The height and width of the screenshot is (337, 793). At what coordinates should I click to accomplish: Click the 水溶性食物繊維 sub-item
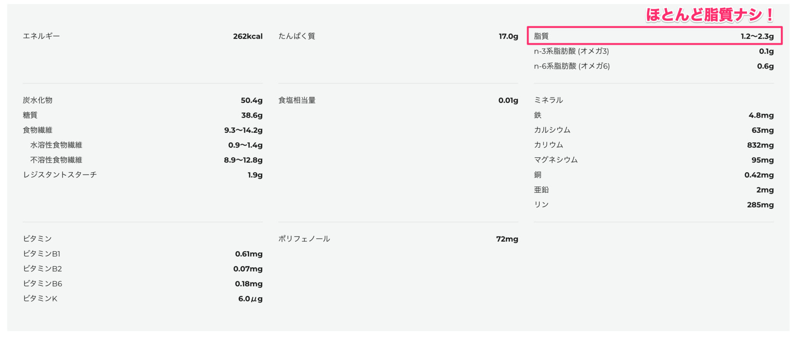[x=56, y=145]
